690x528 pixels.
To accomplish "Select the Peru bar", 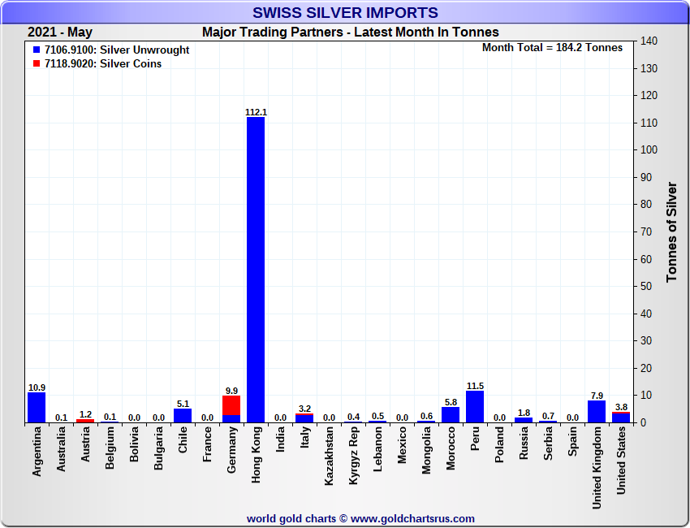I will [x=475, y=407].
